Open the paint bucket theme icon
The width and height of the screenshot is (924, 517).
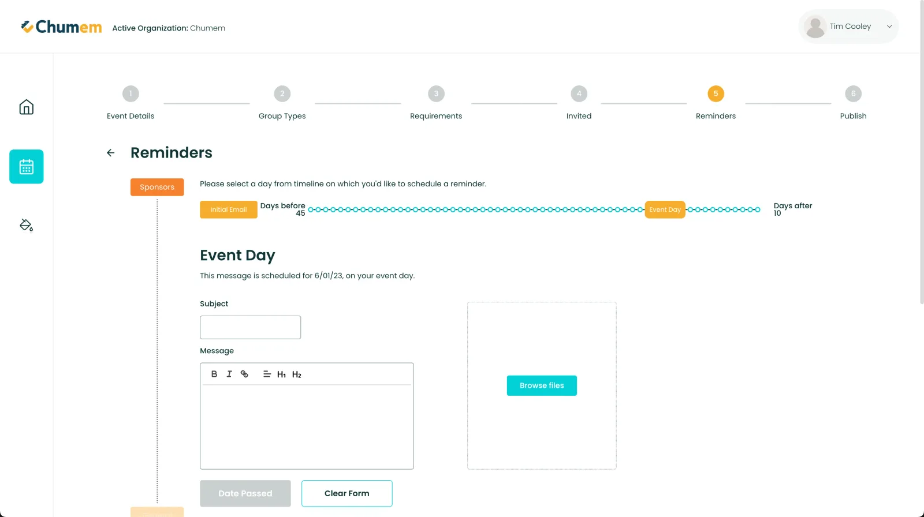click(x=27, y=225)
